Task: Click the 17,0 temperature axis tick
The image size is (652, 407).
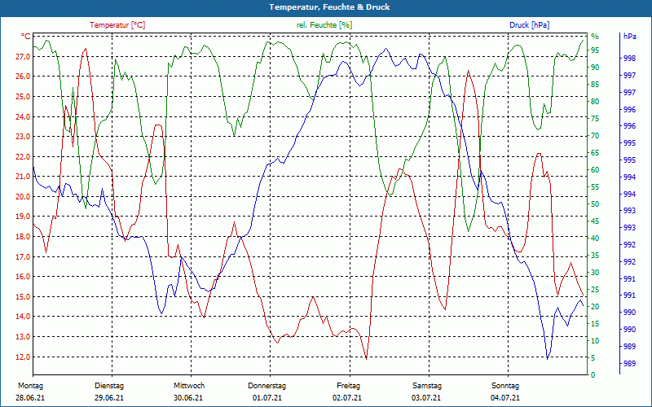Action: click(x=23, y=256)
